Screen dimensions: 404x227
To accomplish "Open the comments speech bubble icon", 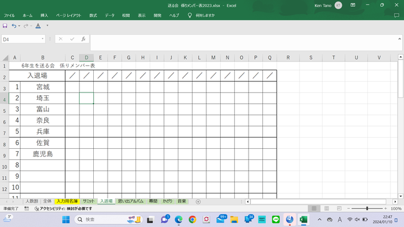I will (x=397, y=16).
